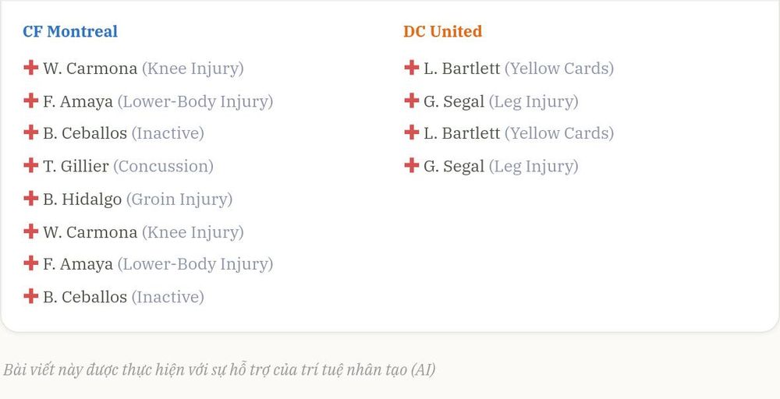
Task: Tap the red cross beside the second F. Amaya entry
Action: point(31,263)
